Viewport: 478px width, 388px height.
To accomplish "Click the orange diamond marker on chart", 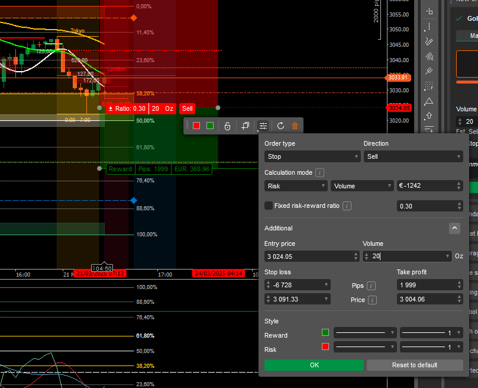I will point(134,18).
